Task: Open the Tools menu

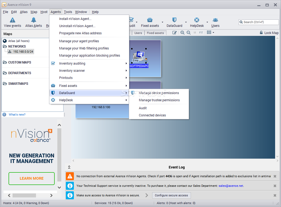Action: 68,12
